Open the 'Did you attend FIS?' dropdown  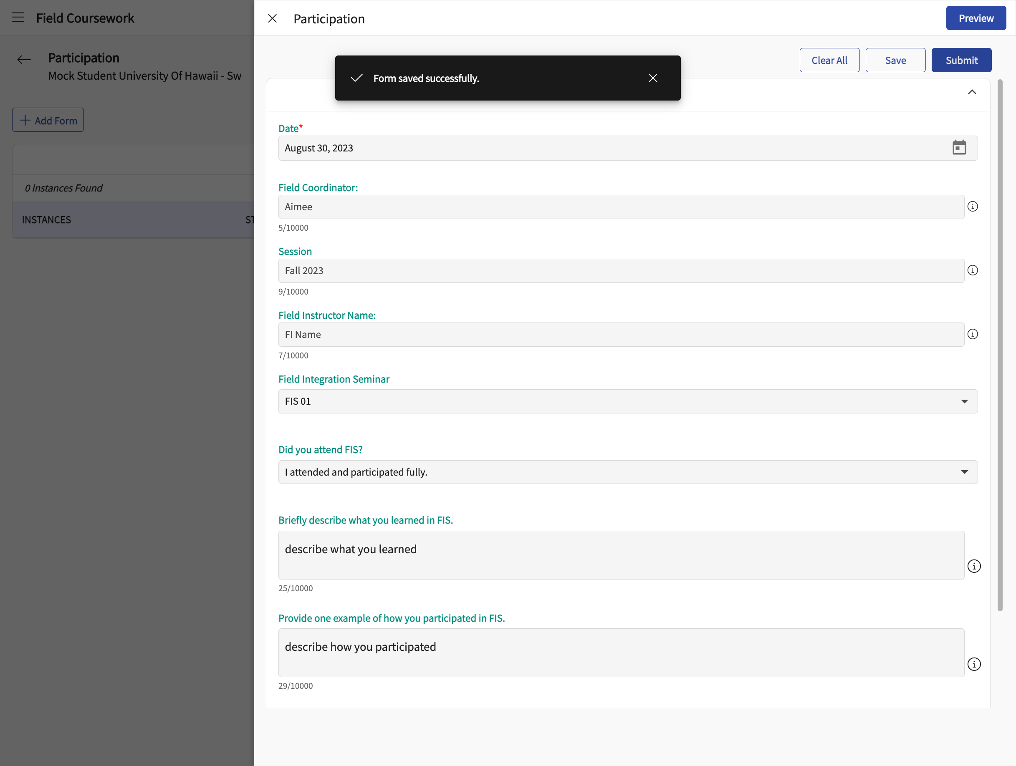click(628, 472)
